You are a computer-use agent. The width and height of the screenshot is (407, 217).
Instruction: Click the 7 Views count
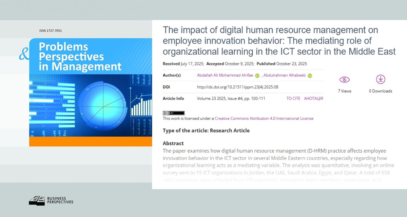[x=345, y=91]
